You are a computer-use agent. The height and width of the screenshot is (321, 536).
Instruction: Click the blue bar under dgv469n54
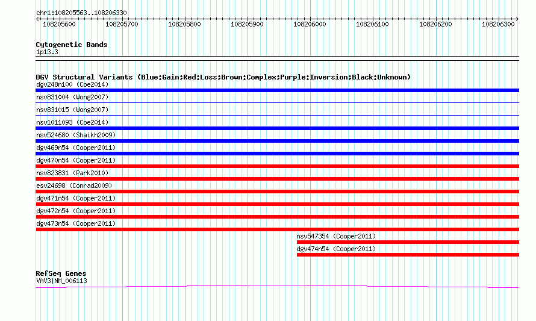click(277, 154)
